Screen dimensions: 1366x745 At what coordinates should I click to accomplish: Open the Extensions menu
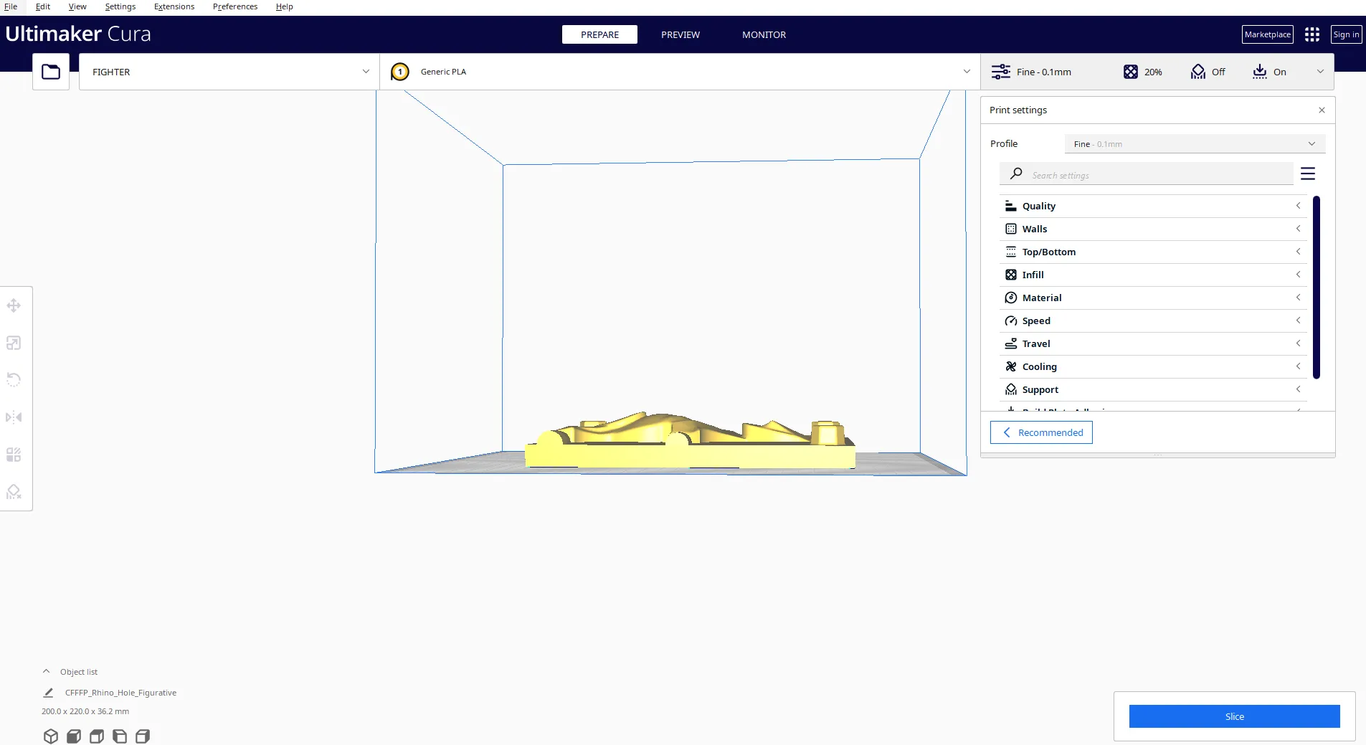point(174,6)
